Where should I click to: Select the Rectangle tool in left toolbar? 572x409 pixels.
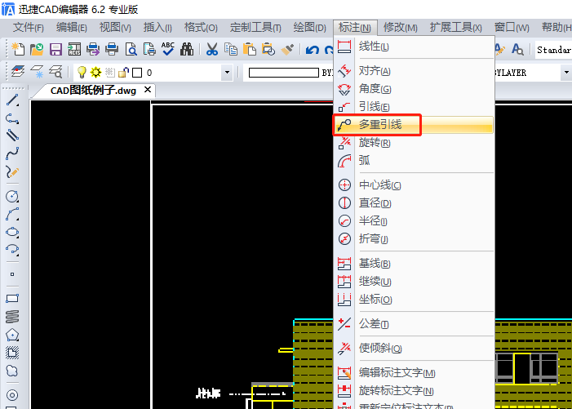tap(12, 298)
